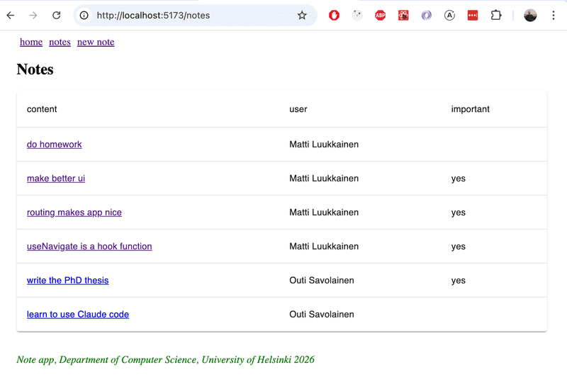Open the new note navigation link

[96, 42]
